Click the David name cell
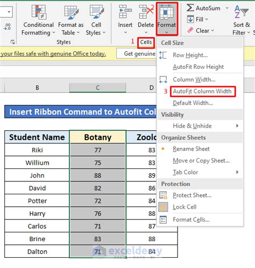 37,188
